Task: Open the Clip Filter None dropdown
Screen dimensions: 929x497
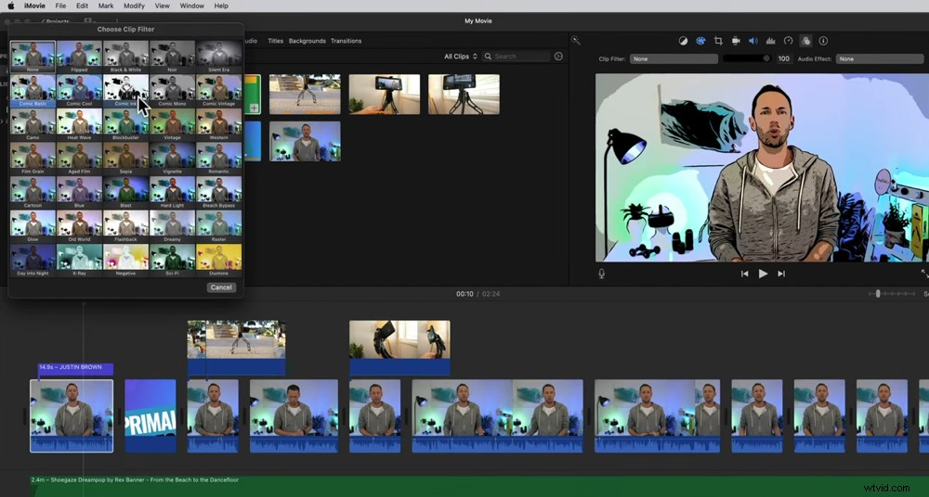Action: click(x=674, y=59)
